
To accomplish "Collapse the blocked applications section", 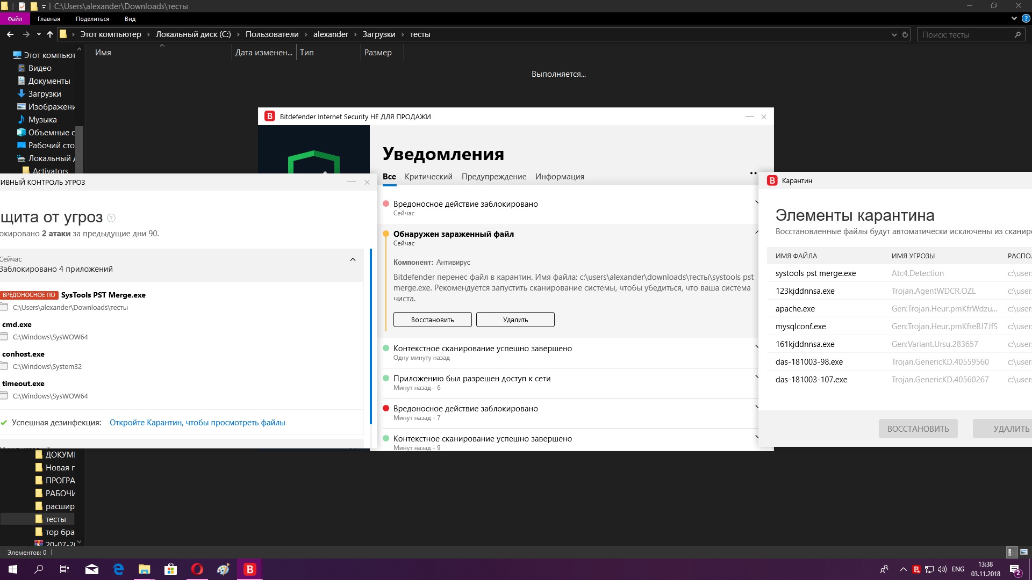I will pyautogui.click(x=353, y=259).
